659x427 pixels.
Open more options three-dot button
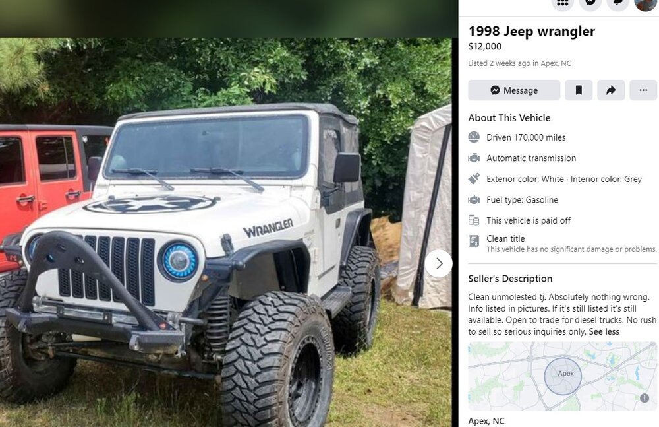coord(643,90)
